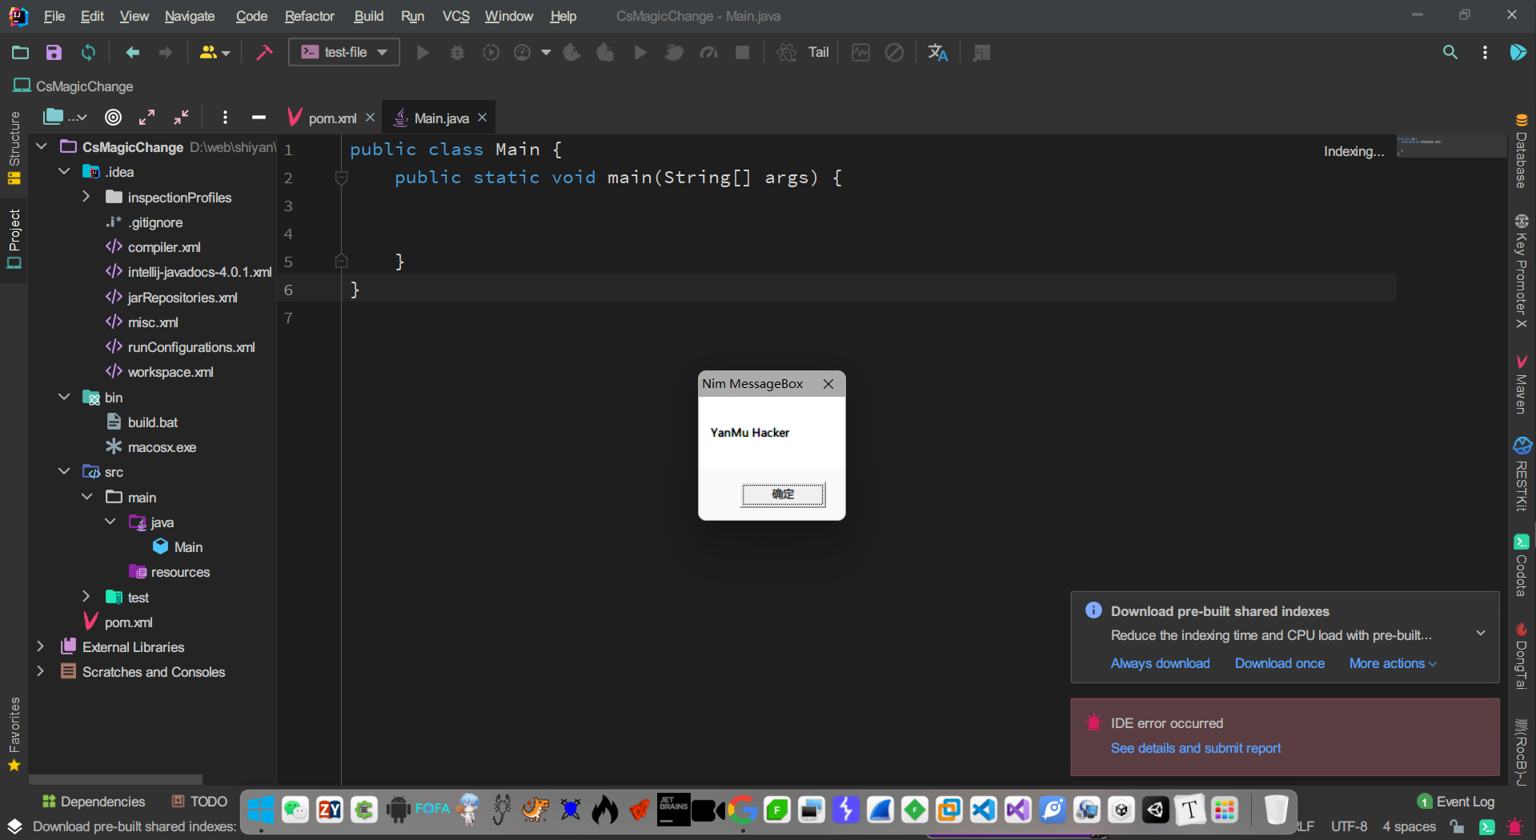Open the Refactor menu
1536x840 pixels.
(310, 16)
